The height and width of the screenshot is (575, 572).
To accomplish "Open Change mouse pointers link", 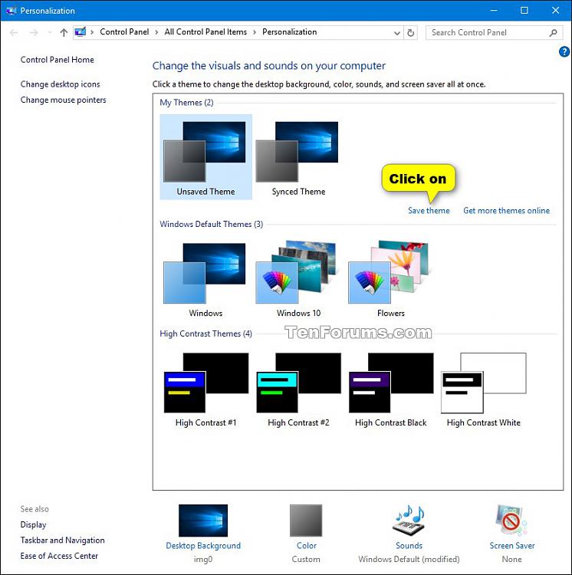I will tap(63, 100).
